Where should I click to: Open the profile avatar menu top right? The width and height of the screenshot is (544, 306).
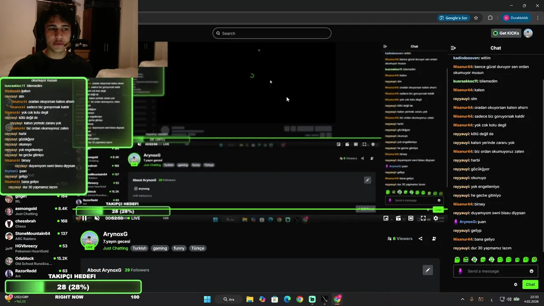528,33
